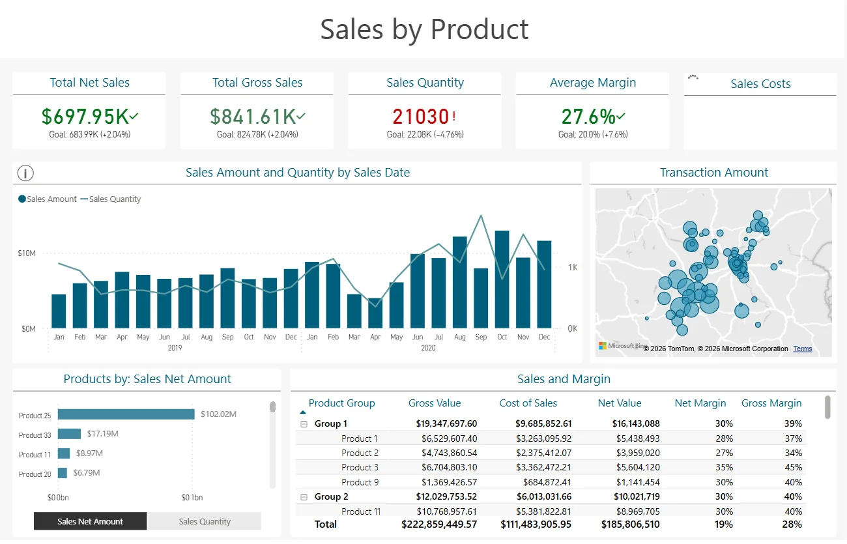Click the Transaction Amount map title
The height and width of the screenshot is (544, 847).
(x=714, y=173)
